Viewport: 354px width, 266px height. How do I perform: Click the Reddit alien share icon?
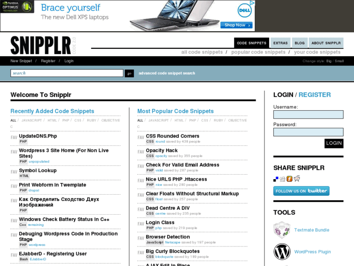[297, 178]
